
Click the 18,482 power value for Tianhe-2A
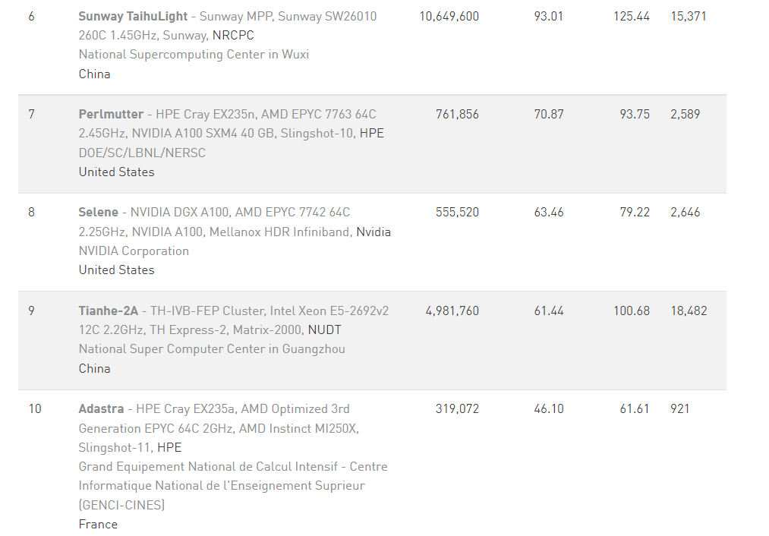tap(689, 311)
